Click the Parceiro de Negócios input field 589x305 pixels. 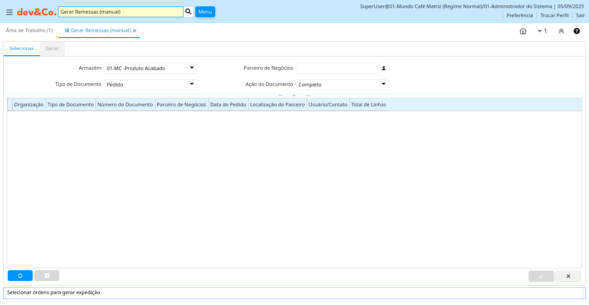337,68
